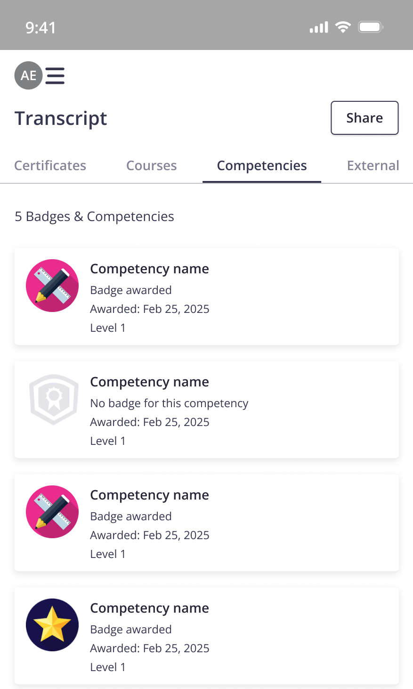This screenshot has height=689, width=413.
Task: Tap the Wi-Fi status icon
Action: point(343,27)
